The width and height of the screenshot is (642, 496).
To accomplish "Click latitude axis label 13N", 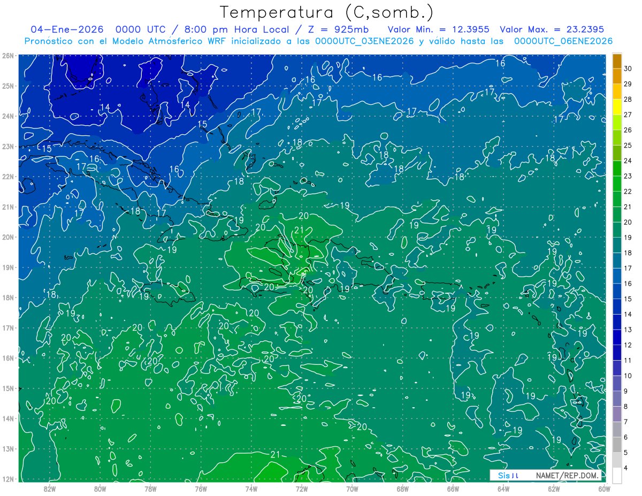I will click(x=7, y=448).
